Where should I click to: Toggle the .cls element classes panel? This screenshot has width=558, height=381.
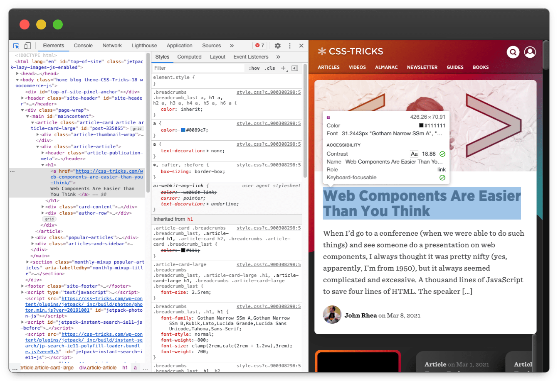270,68
